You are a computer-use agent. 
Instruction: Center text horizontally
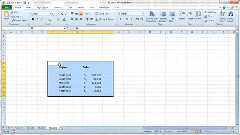coord(76,19)
